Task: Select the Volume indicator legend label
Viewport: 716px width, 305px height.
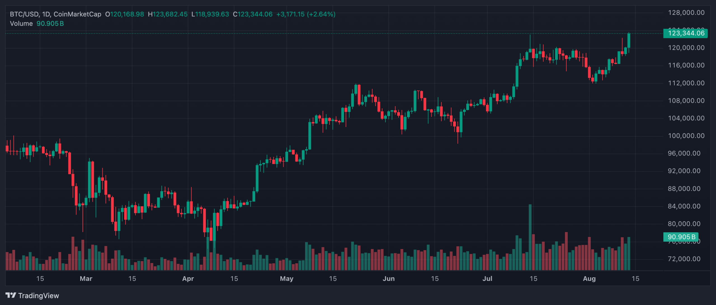Action: point(21,24)
